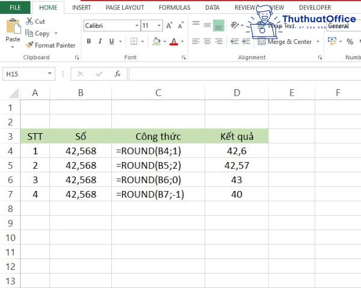Toggle Bottom Align highlighted button
The height and width of the screenshot is (288, 361).
[x=218, y=25]
